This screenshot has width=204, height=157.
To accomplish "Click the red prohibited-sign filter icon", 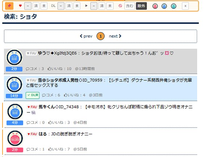I will (x=120, y=6).
